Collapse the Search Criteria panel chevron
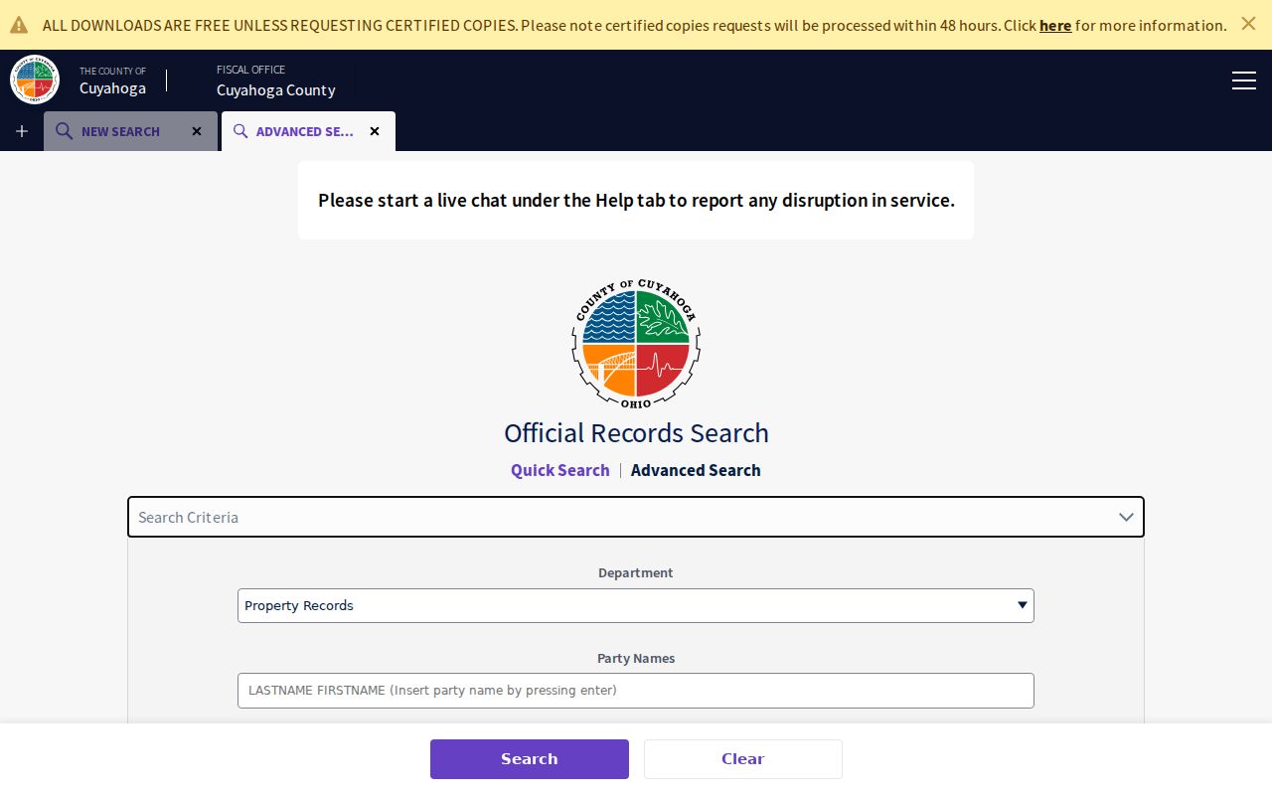The image size is (1272, 795). (x=1126, y=517)
